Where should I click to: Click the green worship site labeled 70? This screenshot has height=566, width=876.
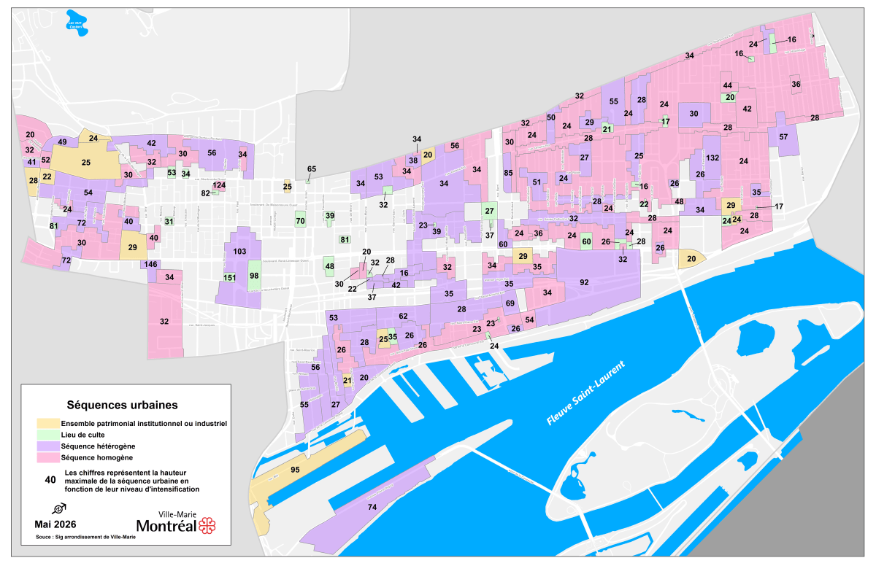click(300, 220)
